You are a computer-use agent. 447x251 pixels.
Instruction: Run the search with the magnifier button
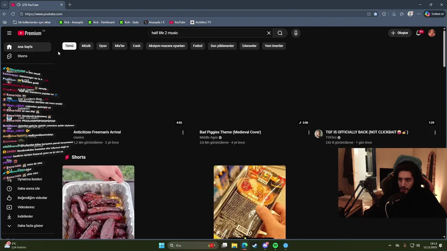(280, 33)
